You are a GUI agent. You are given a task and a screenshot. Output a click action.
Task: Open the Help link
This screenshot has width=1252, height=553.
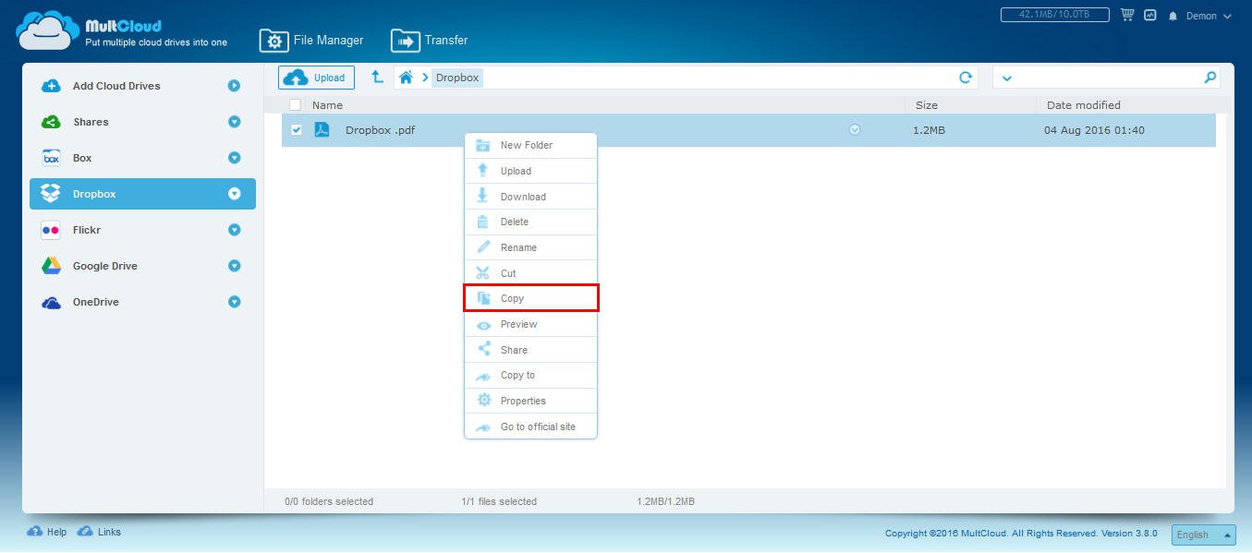coord(56,532)
